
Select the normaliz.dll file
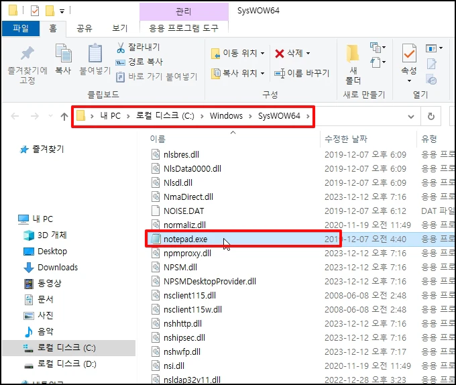point(178,225)
